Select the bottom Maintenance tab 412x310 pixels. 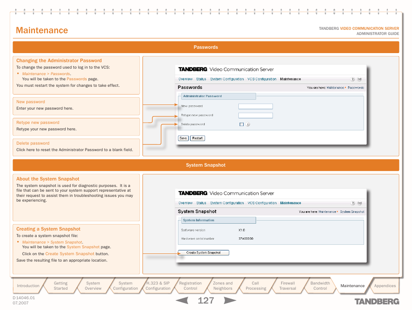click(x=352, y=286)
